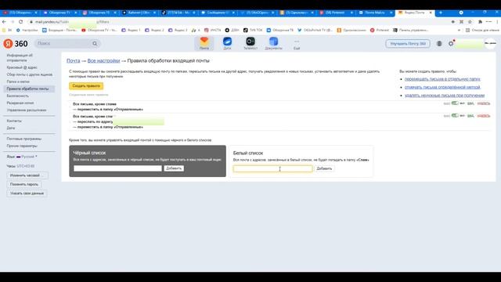Open the gear settings icon in header
The height and width of the screenshot is (282, 501).
pyautogui.click(x=451, y=44)
